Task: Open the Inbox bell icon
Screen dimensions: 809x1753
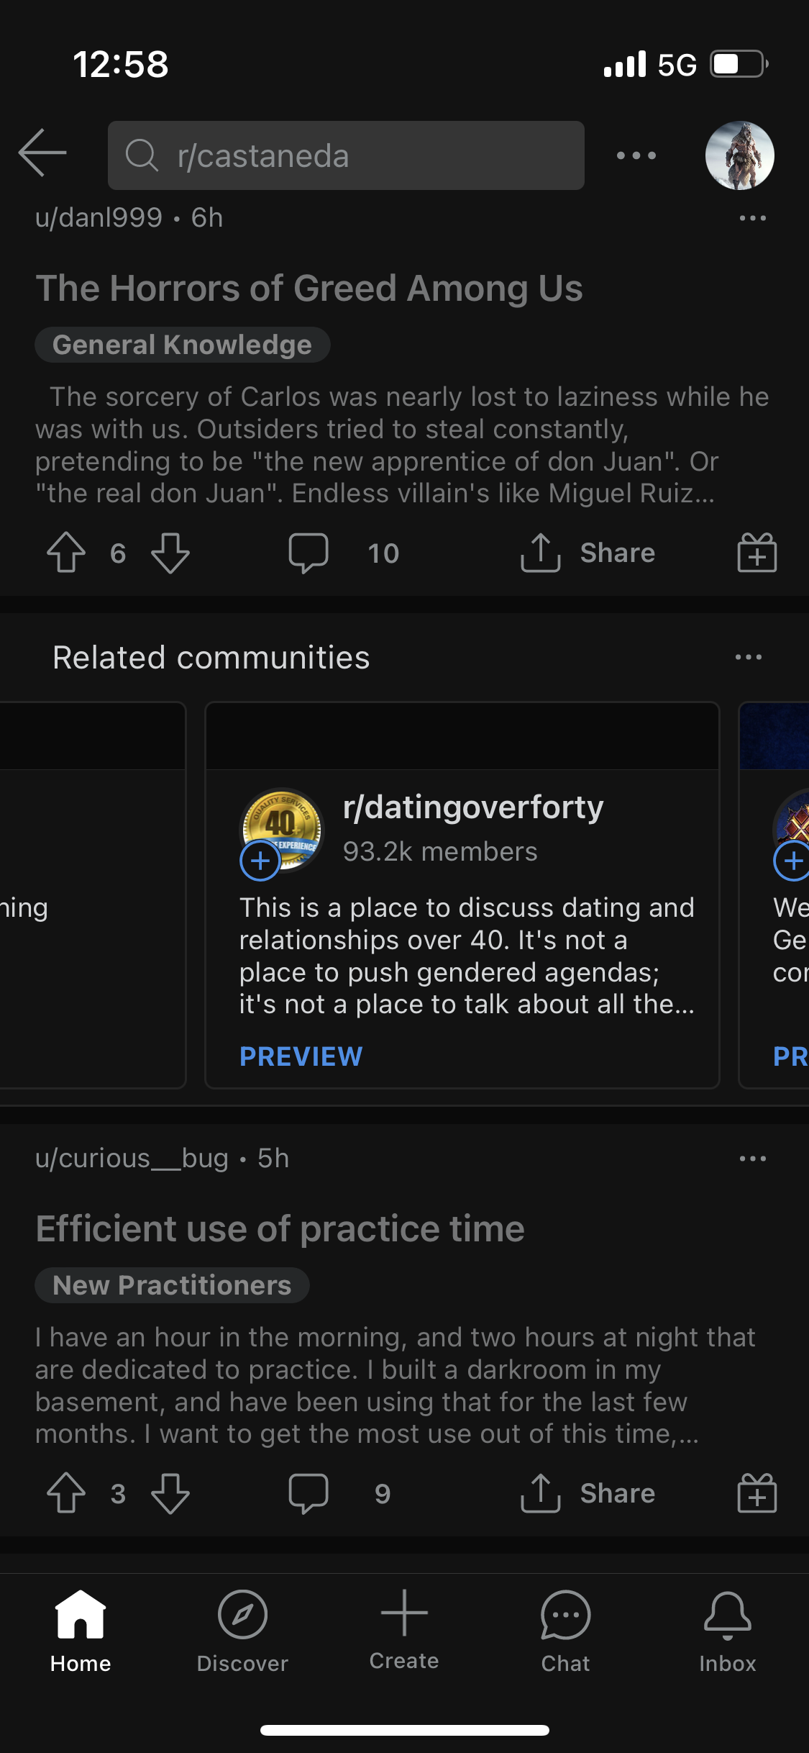Action: point(727,1631)
